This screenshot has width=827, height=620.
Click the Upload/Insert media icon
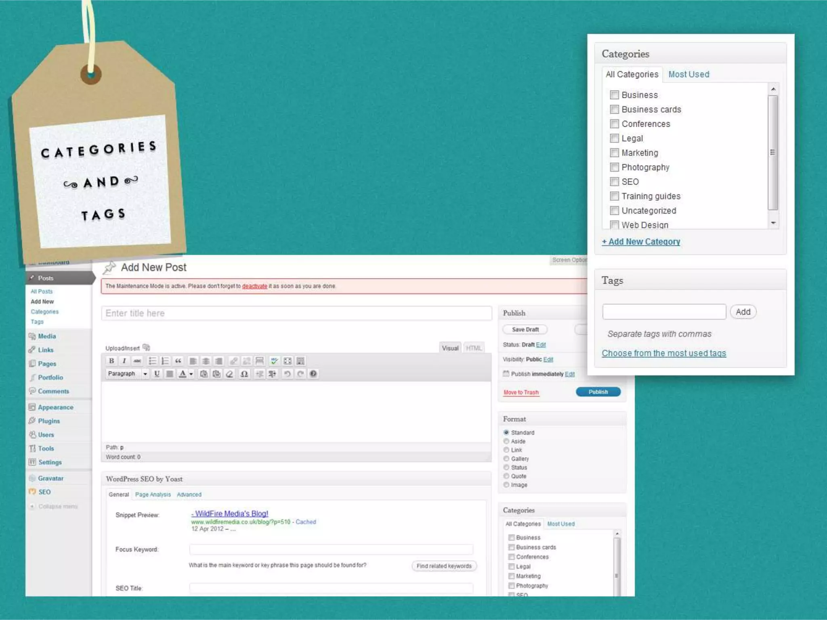pyautogui.click(x=147, y=348)
